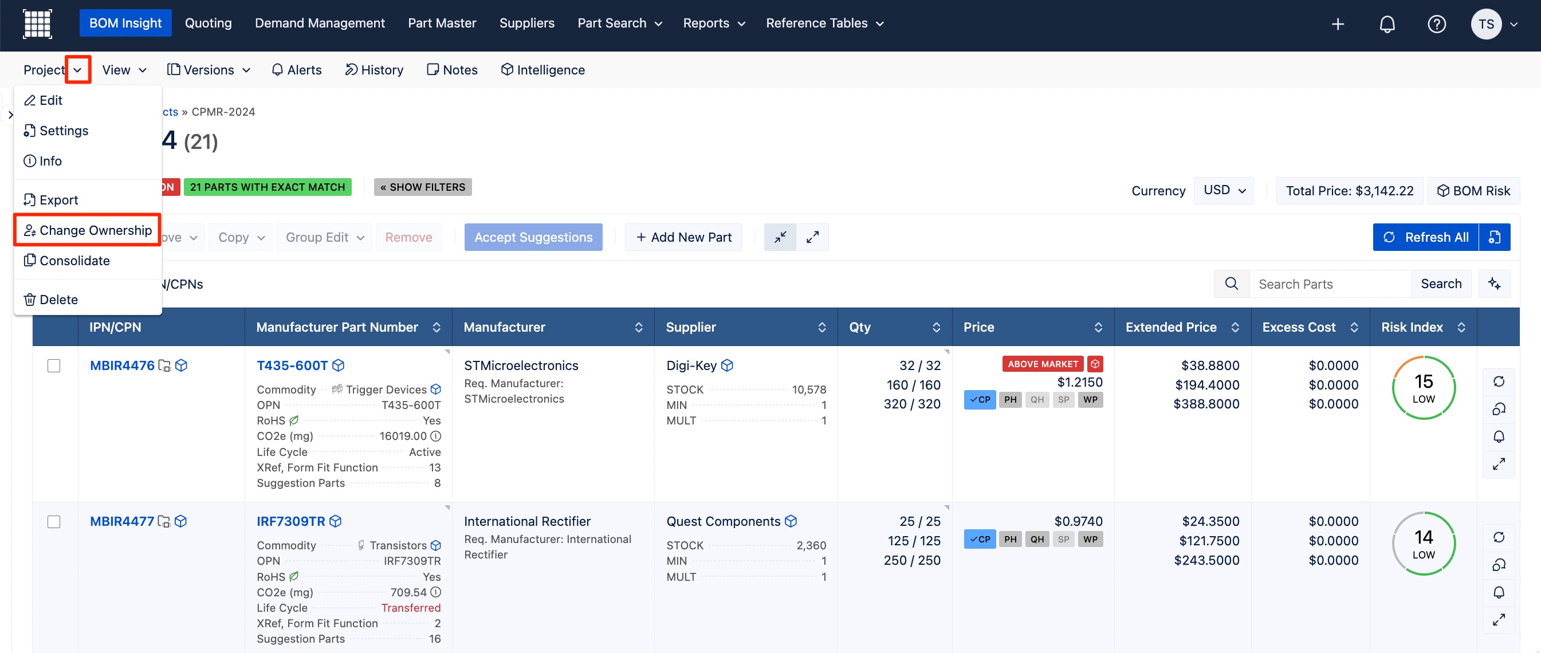Click the alert bell icon in MBIR4477 row
Viewport: 1541px width, 653px height.
1499,592
